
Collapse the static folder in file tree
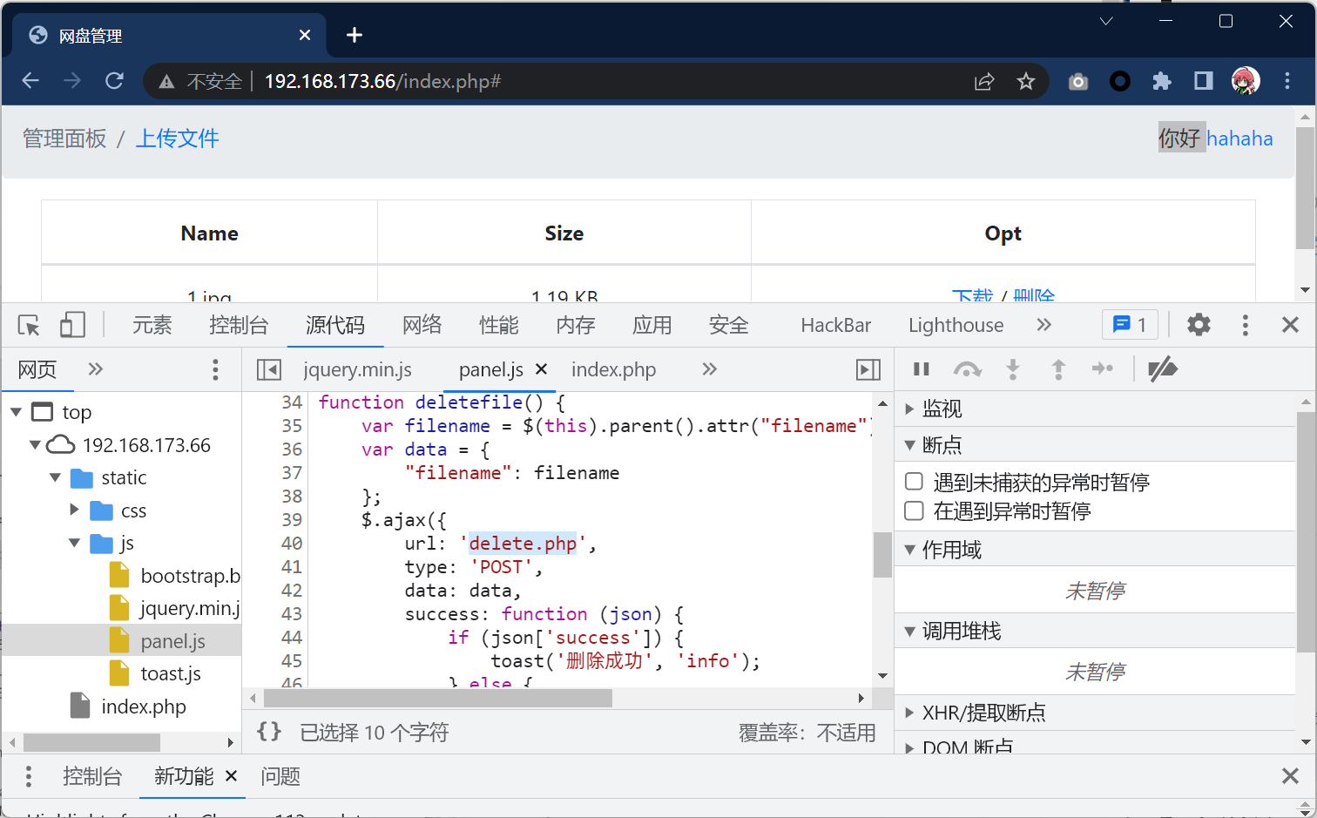56,477
